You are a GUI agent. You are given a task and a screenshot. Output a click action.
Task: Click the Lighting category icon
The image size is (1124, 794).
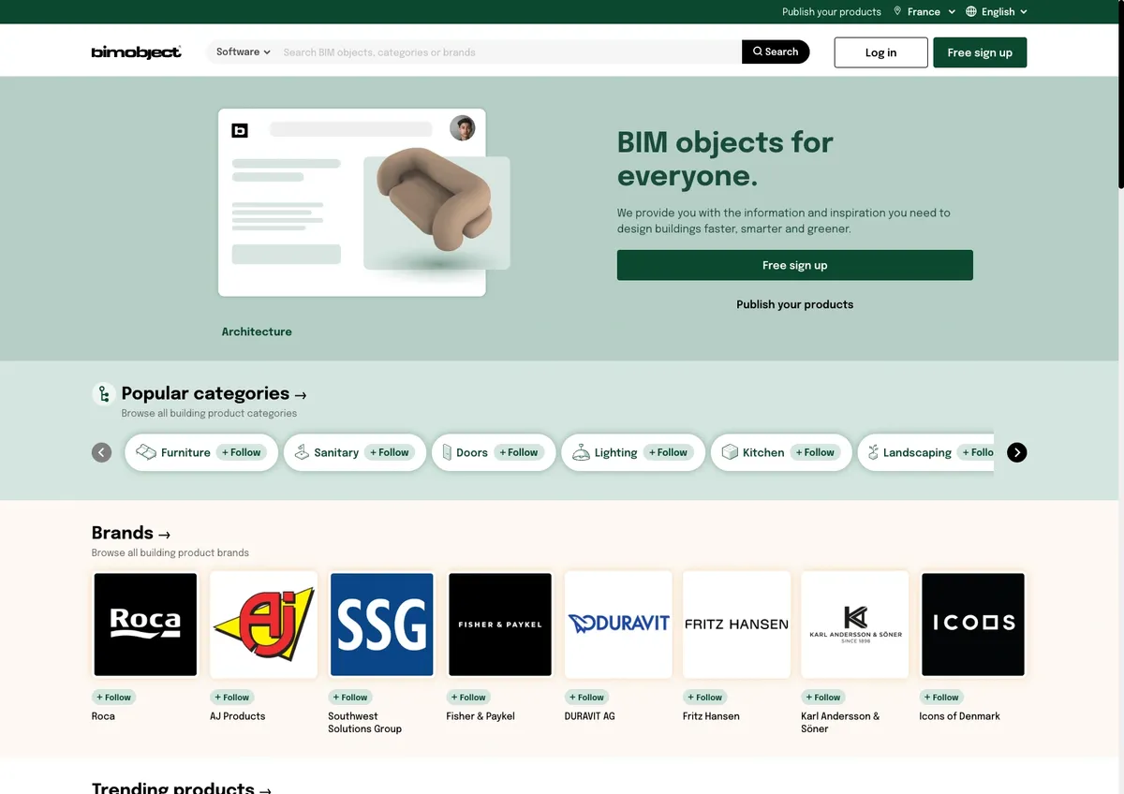(581, 452)
